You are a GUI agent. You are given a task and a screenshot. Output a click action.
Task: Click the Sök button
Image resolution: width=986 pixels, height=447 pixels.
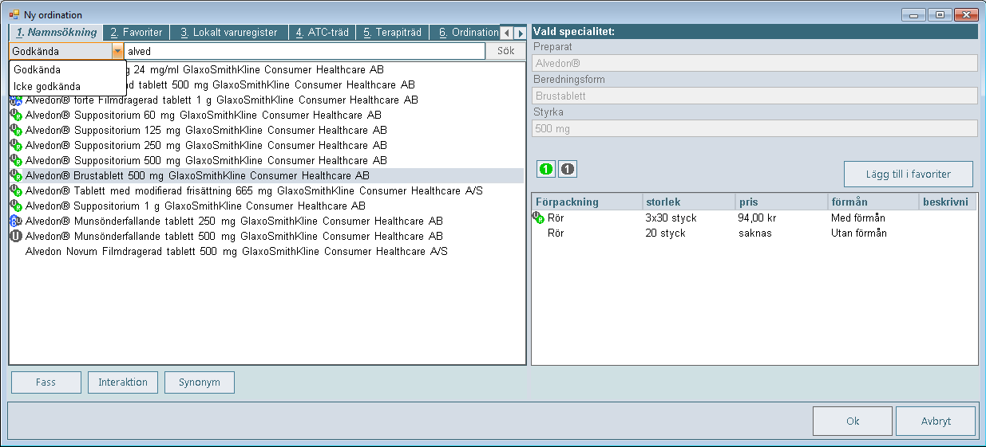click(x=506, y=51)
